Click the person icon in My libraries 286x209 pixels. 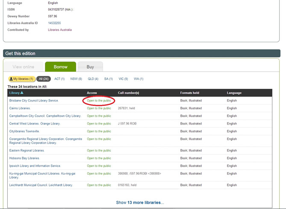pos(11,79)
